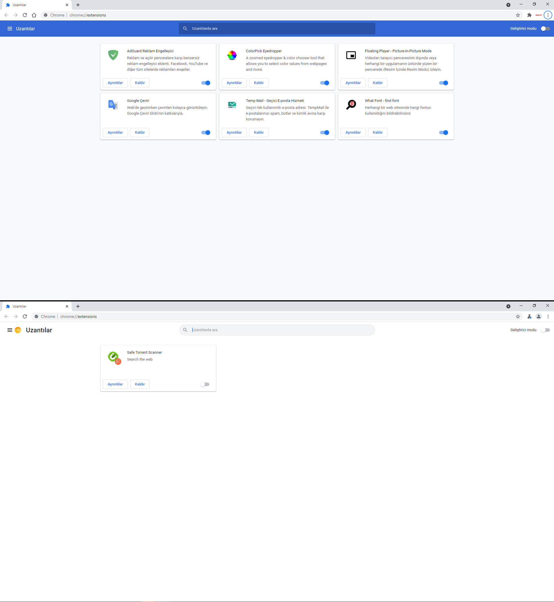Click Kaldır for Temp Mail

pos(259,133)
